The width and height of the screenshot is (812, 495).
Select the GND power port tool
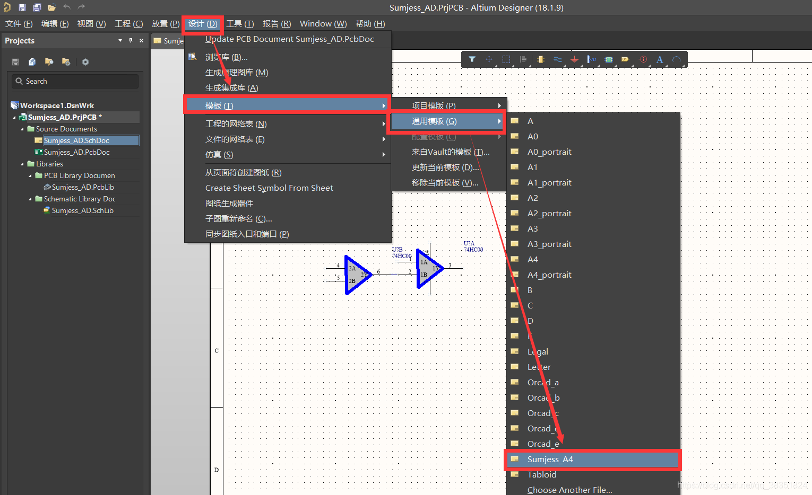point(574,59)
